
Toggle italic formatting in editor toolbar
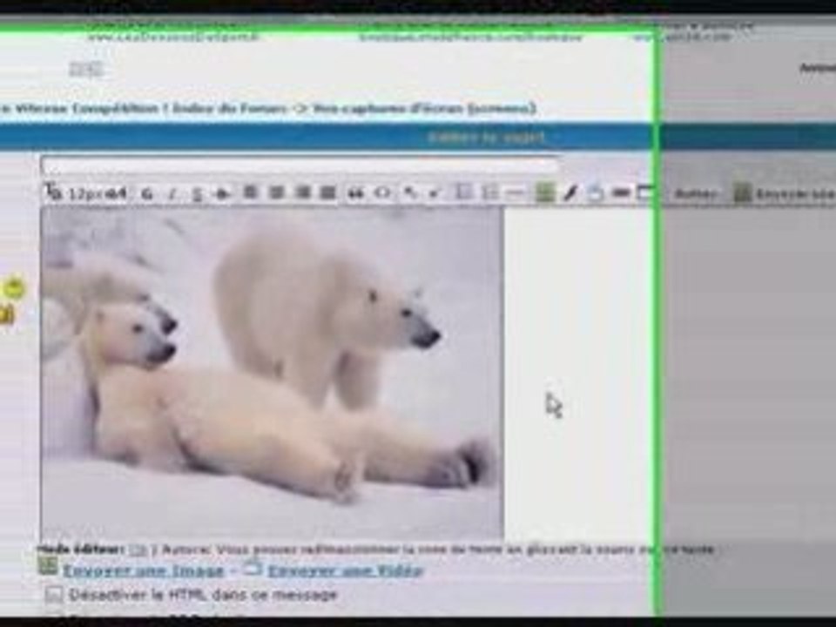click(172, 194)
